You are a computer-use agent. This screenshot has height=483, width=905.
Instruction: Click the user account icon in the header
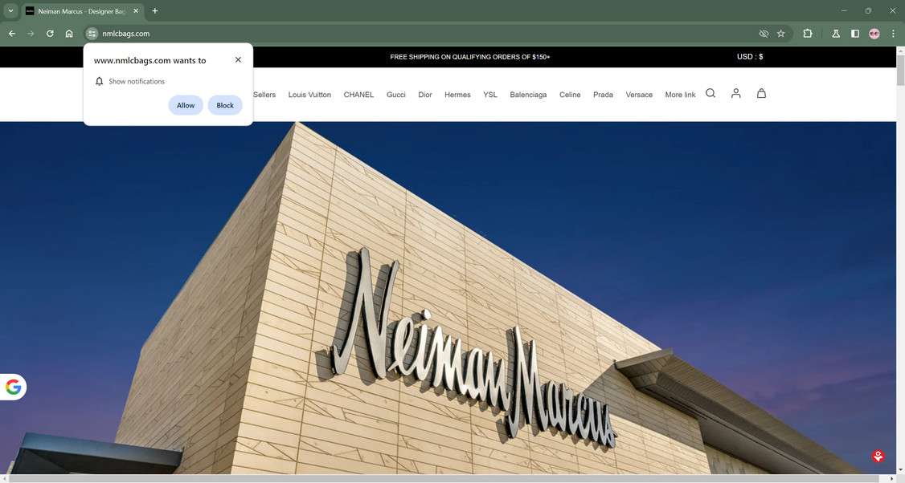click(x=735, y=93)
